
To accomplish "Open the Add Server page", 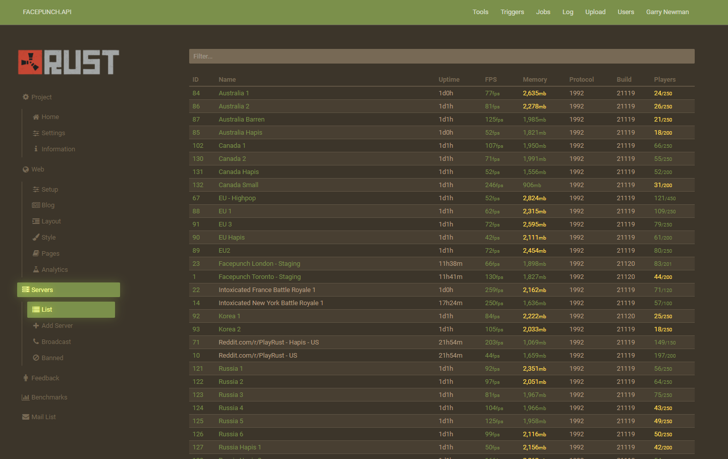I will coord(57,326).
